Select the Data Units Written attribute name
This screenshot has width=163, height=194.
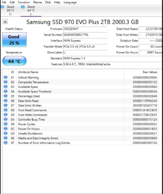click(30, 105)
